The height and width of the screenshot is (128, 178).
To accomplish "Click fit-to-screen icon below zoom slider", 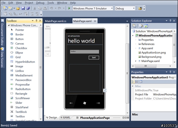I will [48, 54].
